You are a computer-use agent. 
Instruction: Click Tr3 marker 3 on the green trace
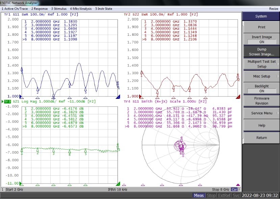pos(53,151)
